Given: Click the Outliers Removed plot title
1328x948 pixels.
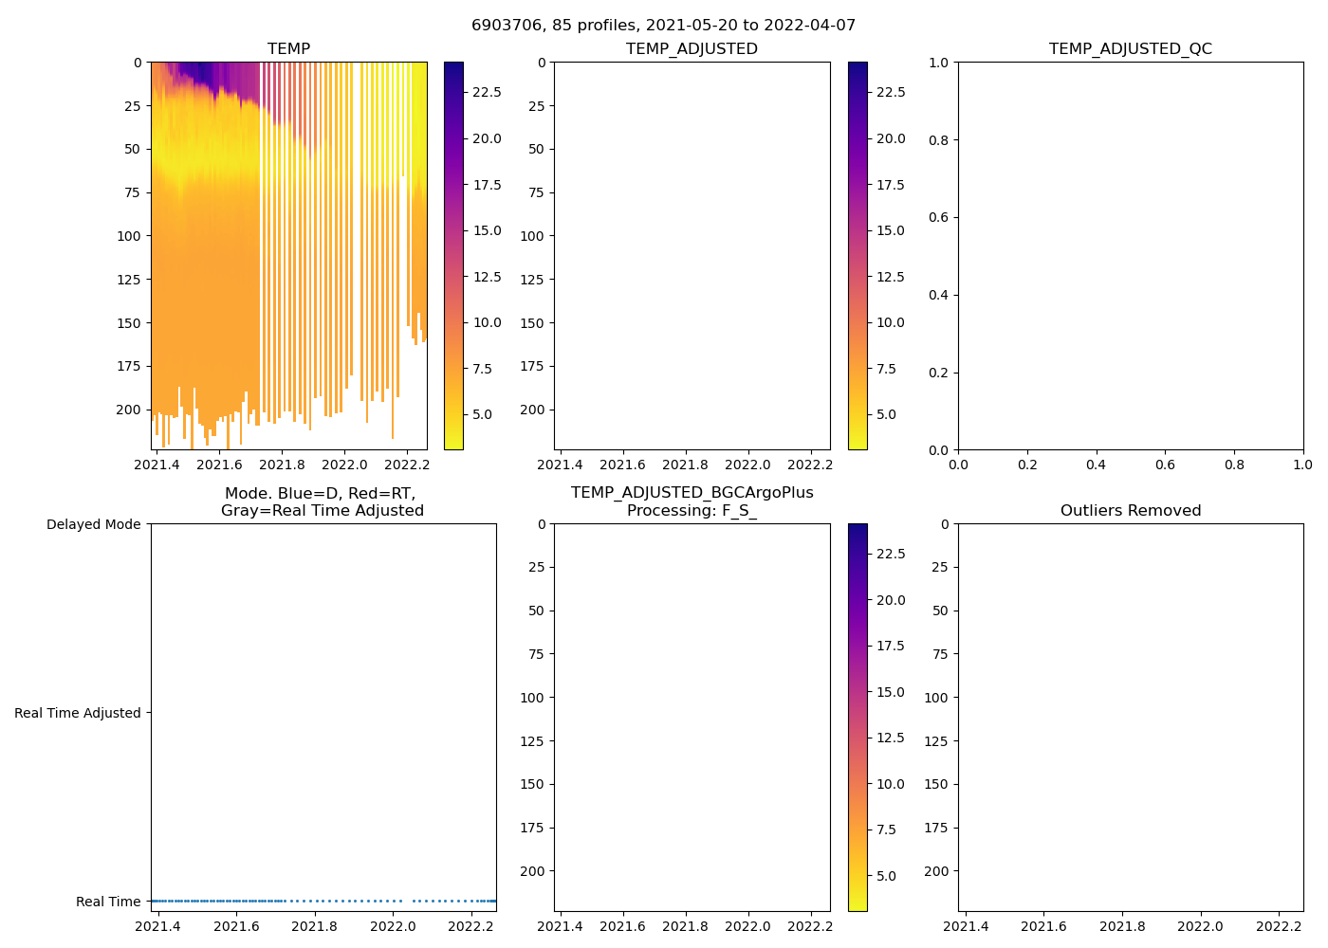Looking at the screenshot, I should tap(1130, 510).
